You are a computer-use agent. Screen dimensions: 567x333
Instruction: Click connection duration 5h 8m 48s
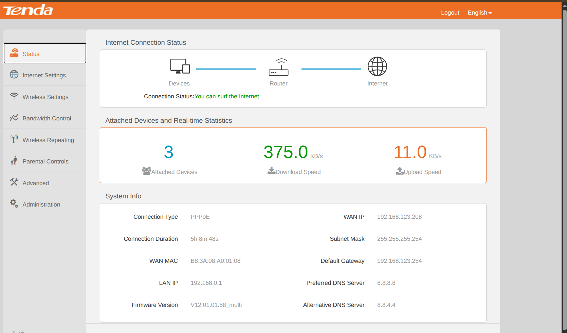click(204, 239)
